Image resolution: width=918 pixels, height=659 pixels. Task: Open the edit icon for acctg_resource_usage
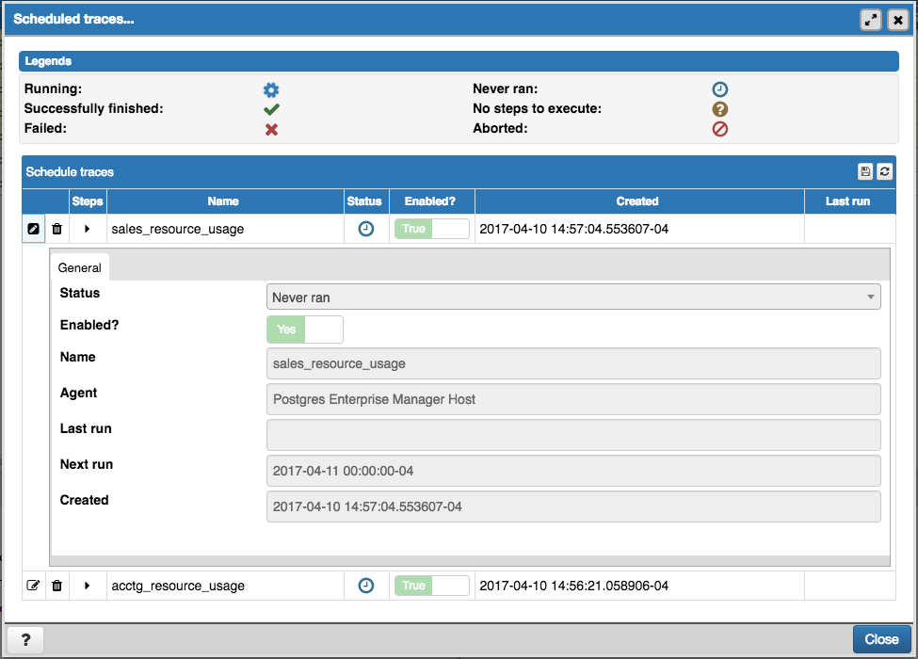click(33, 586)
